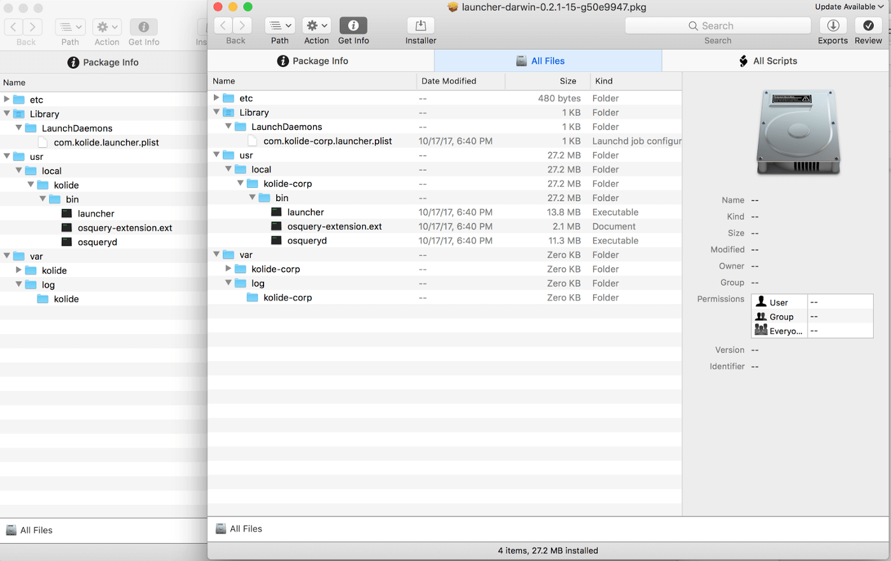Screen dimensions: 891x561
Task: Click back arrow in the background window
Action: point(14,27)
